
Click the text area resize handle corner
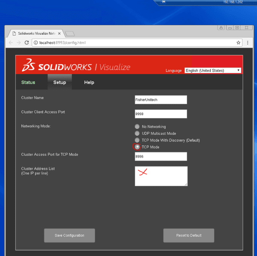(x=186, y=185)
